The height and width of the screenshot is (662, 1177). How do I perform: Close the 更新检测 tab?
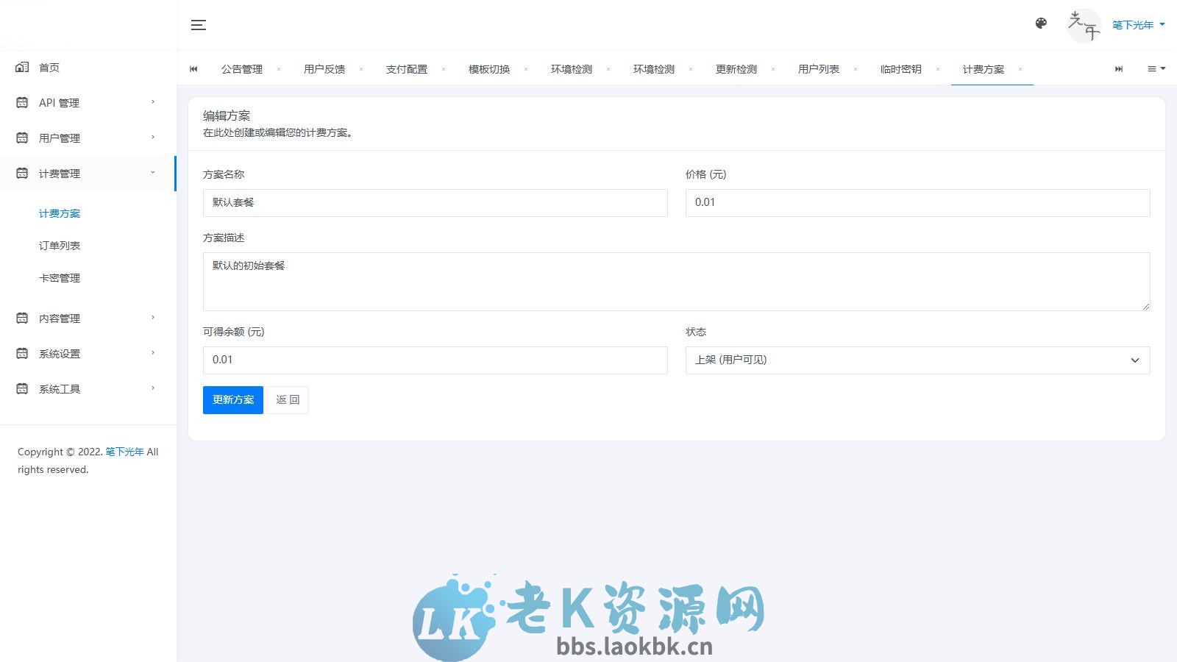coord(772,69)
